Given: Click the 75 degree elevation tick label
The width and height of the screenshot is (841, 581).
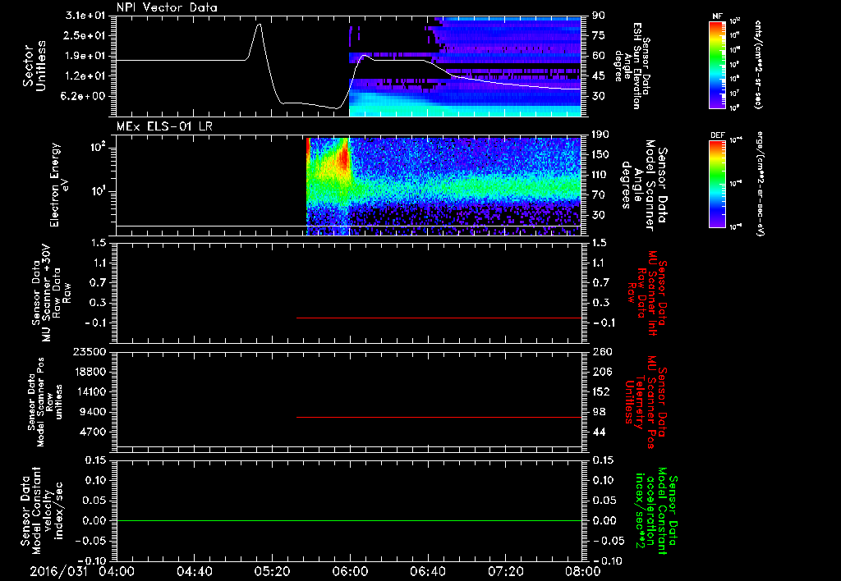Looking at the screenshot, I should (x=599, y=35).
